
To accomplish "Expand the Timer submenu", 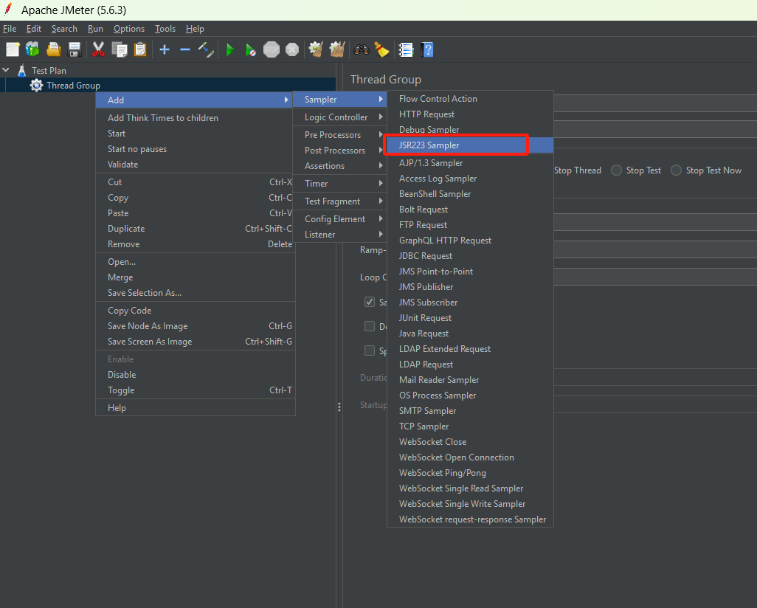I will click(340, 184).
